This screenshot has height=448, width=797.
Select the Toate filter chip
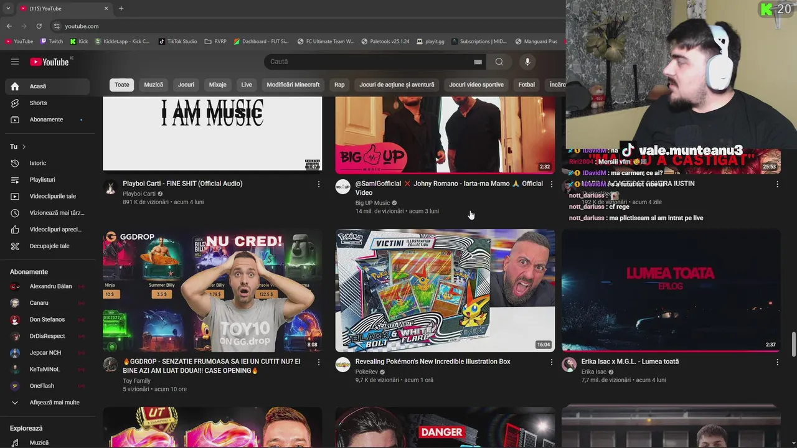point(122,85)
